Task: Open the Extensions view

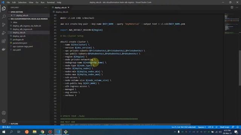Action: pos(4,41)
